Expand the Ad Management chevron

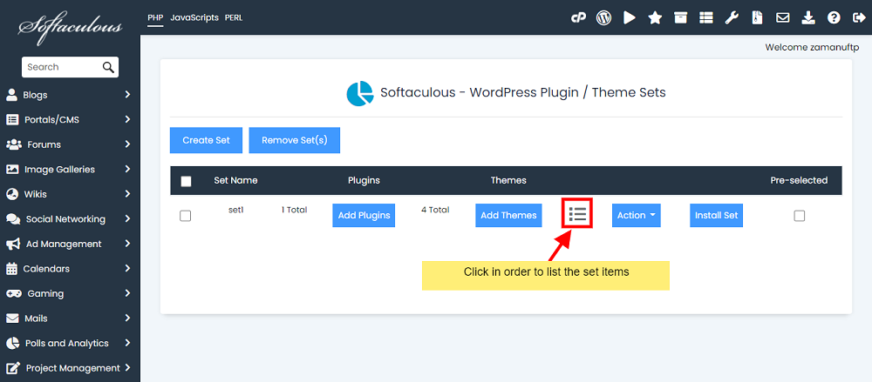[127, 244]
